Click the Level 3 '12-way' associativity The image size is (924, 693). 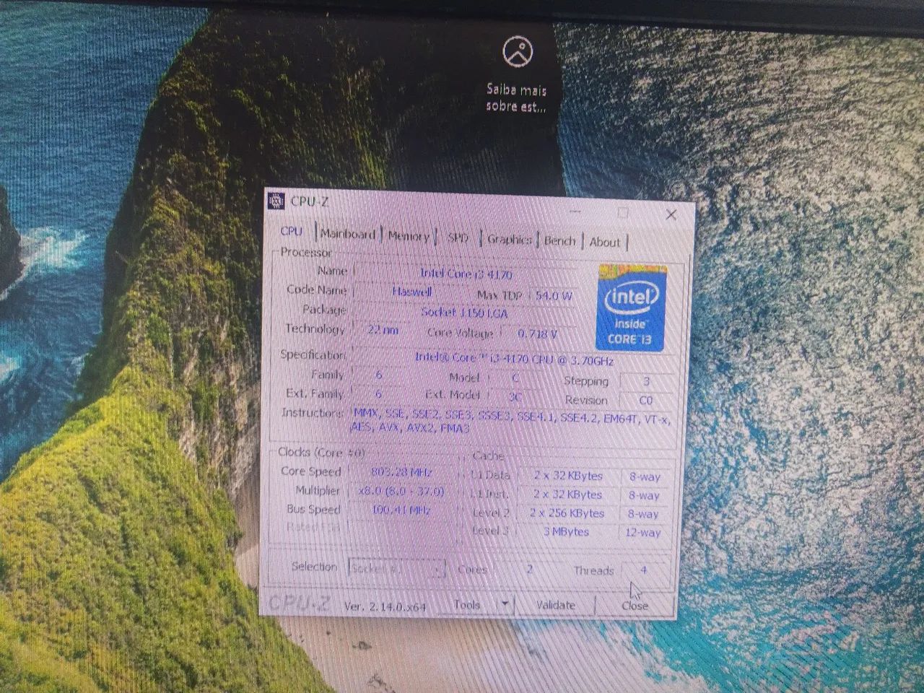[x=643, y=533]
